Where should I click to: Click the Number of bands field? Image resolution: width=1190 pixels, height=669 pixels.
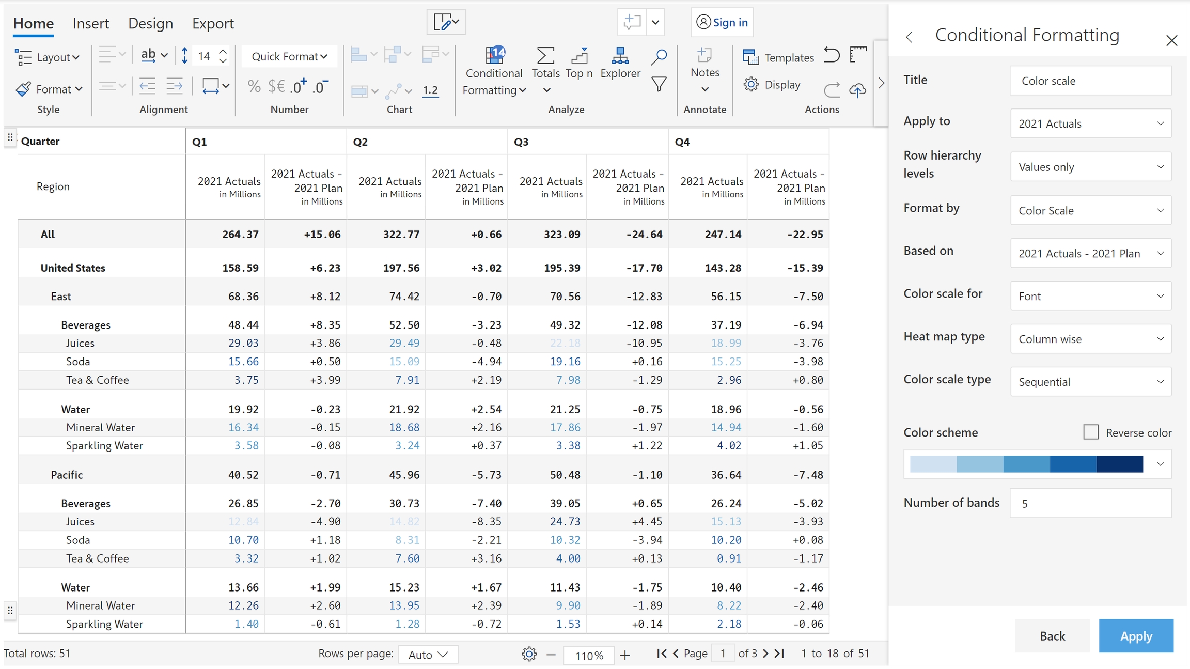tap(1090, 503)
